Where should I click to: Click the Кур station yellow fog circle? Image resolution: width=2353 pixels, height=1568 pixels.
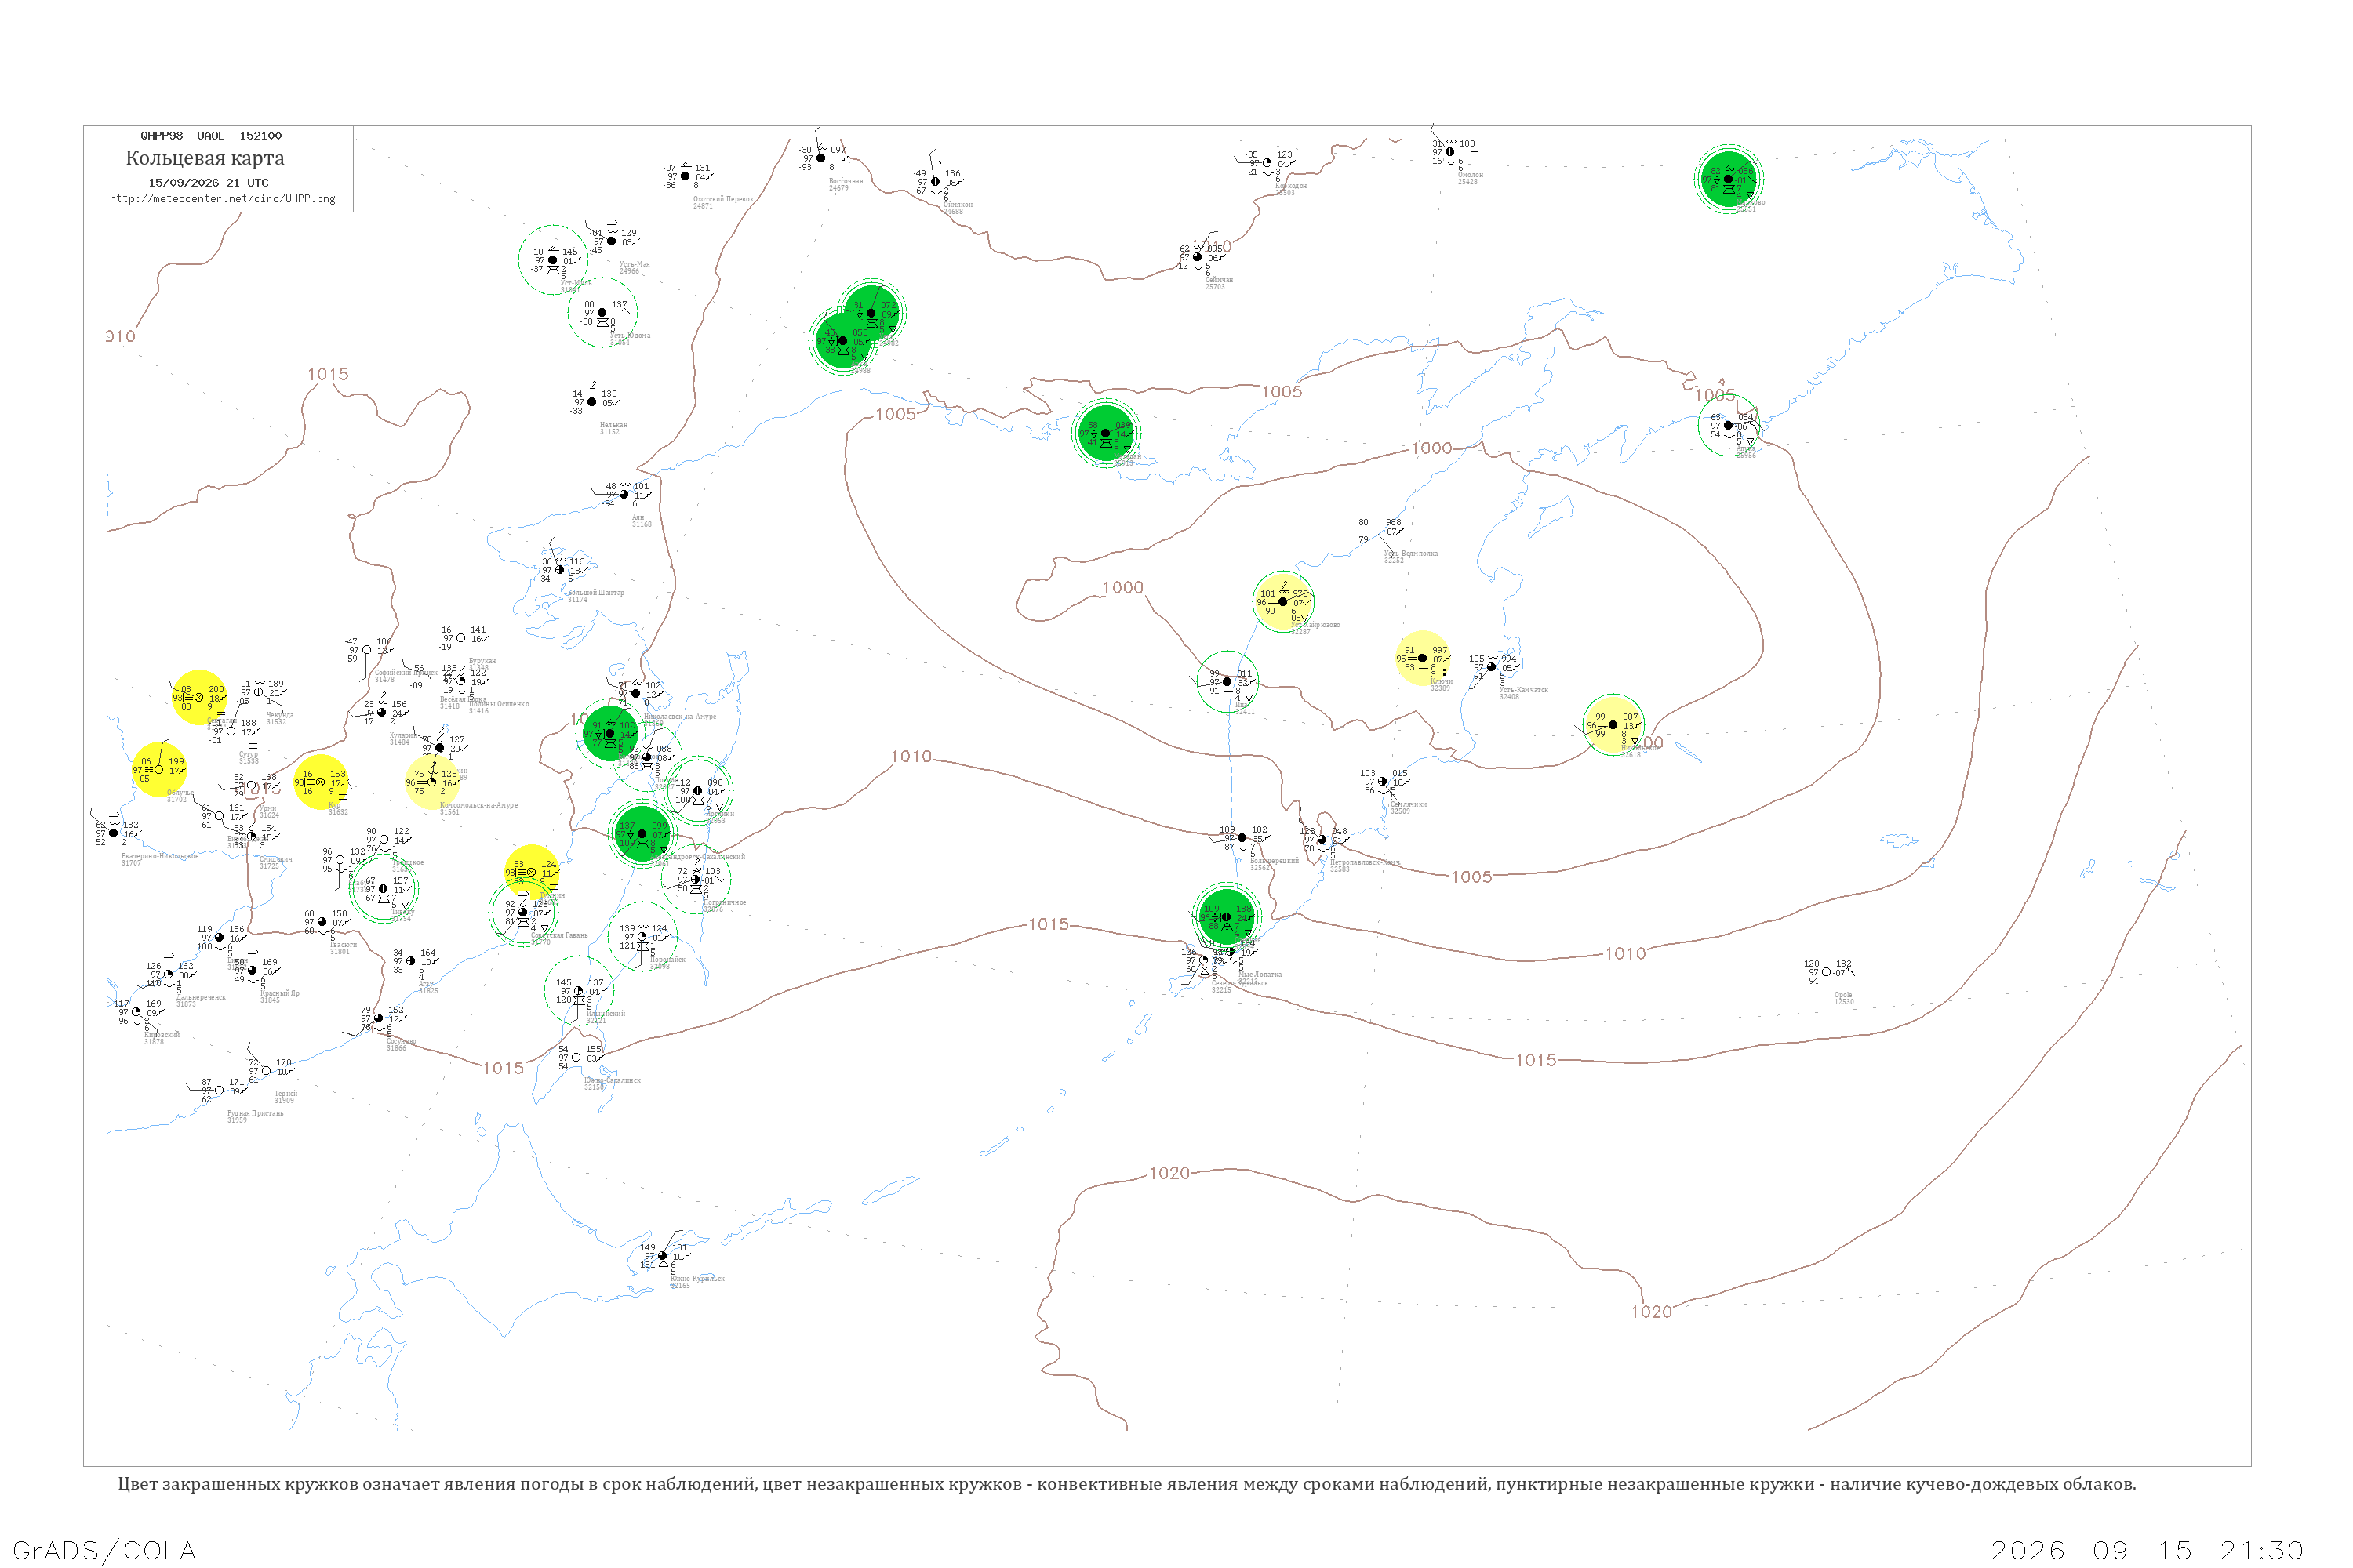point(321,782)
